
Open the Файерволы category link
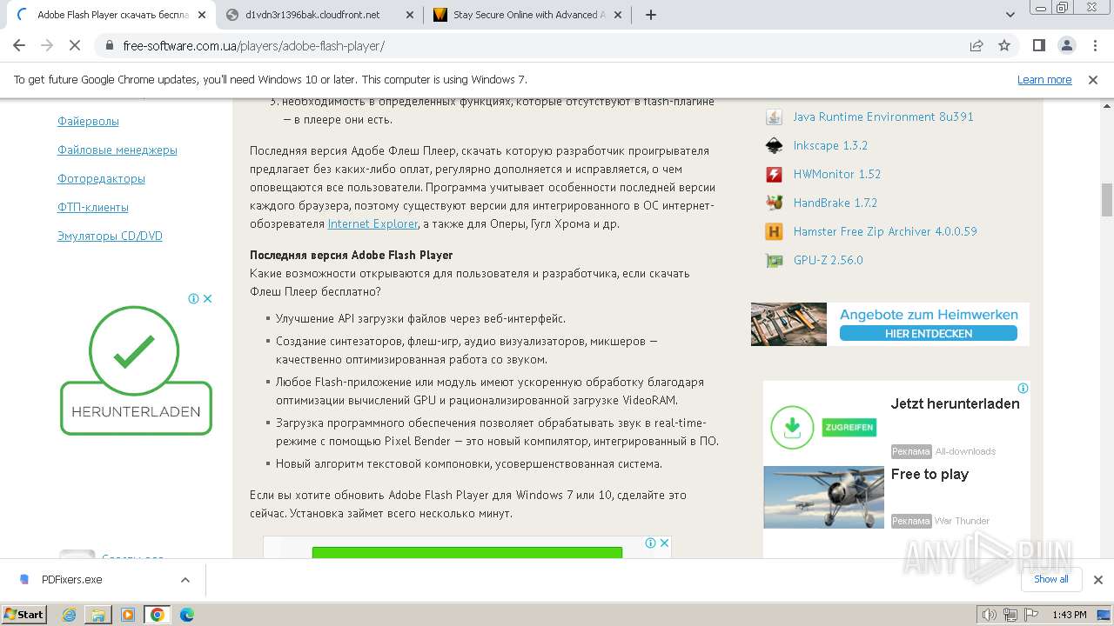(88, 121)
